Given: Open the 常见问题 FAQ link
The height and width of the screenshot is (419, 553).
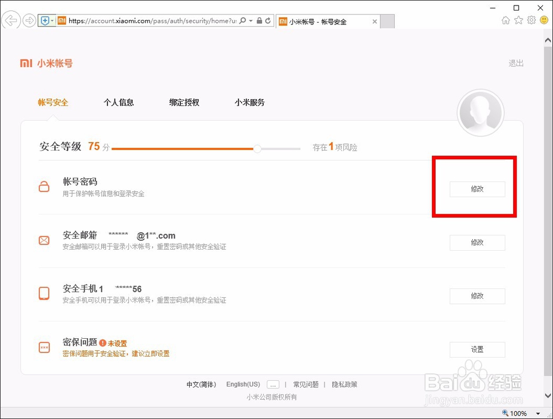Looking at the screenshot, I should coord(306,385).
